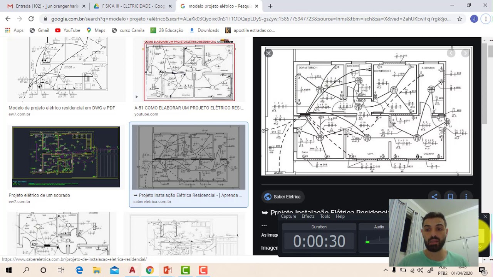
Task: Open Cortana from the taskbar
Action: [x=43, y=270]
